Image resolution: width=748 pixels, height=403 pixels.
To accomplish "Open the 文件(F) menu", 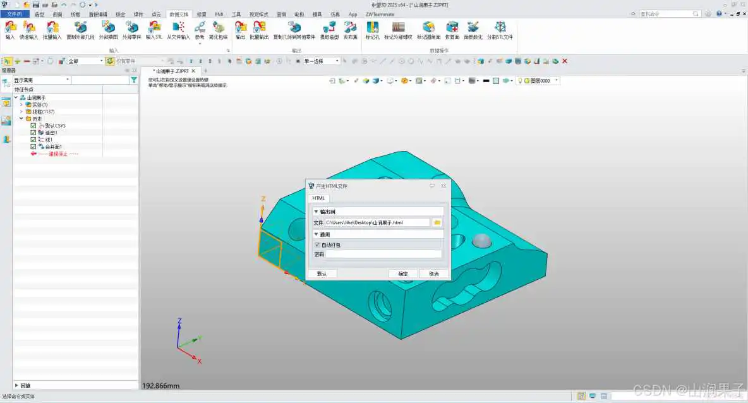I will point(15,15).
